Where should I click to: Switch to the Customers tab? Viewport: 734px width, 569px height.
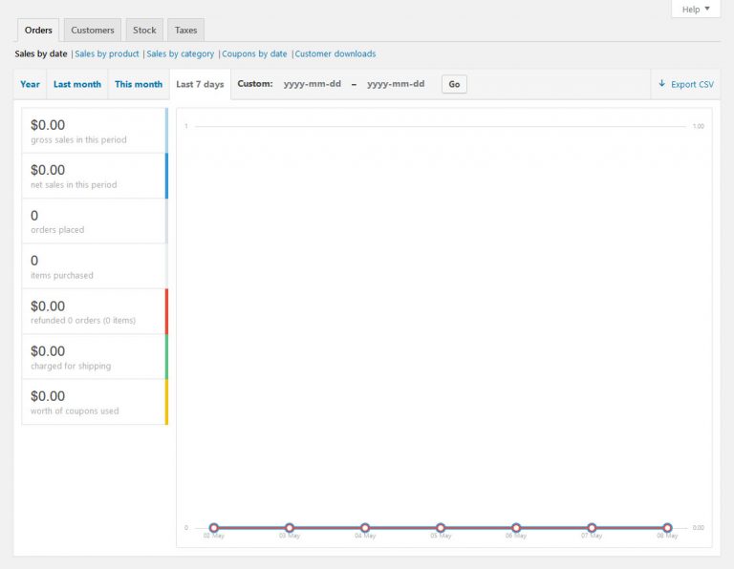click(x=93, y=31)
